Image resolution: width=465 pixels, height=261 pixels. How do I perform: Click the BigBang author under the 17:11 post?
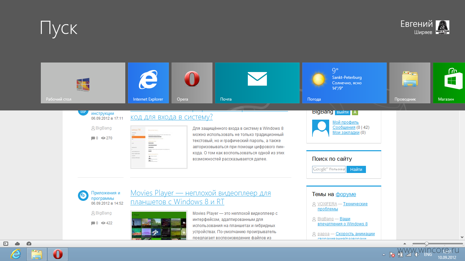[103, 128]
